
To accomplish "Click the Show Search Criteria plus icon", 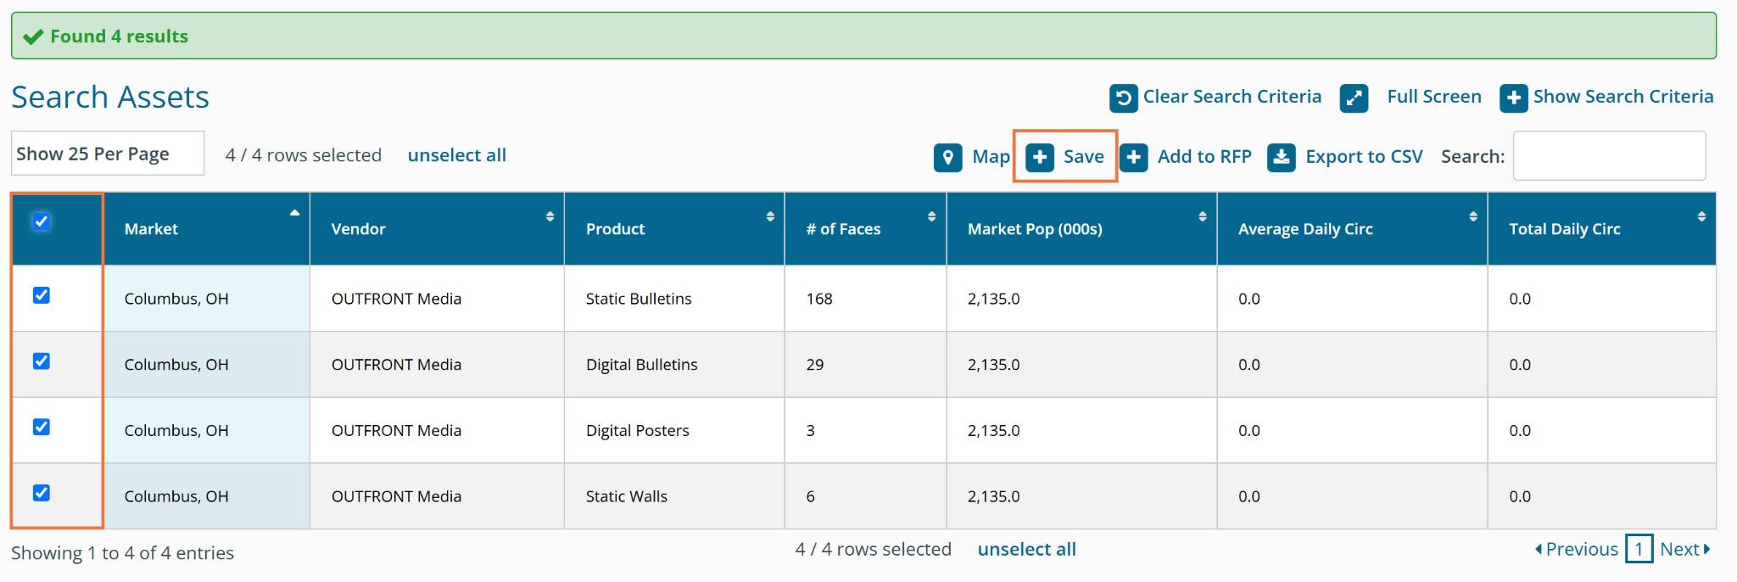I will [x=1513, y=98].
